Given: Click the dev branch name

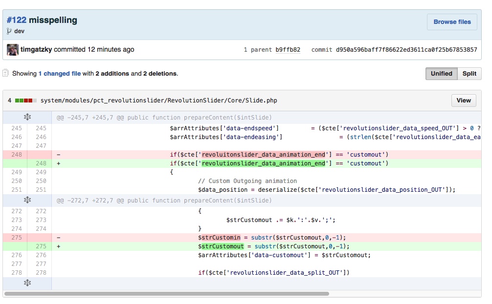Looking at the screenshot, I should coord(20,31).
